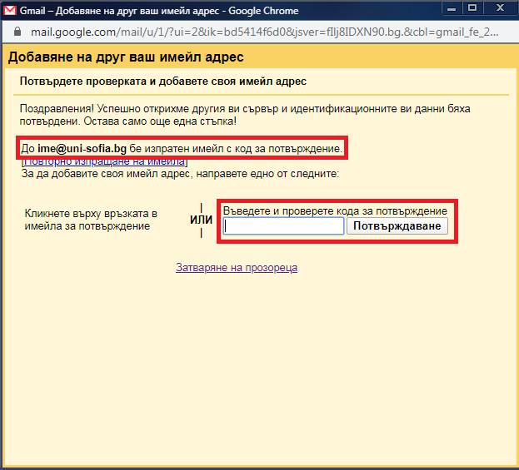
Task: Minimize the Chrome popup window
Action: (452, 8)
